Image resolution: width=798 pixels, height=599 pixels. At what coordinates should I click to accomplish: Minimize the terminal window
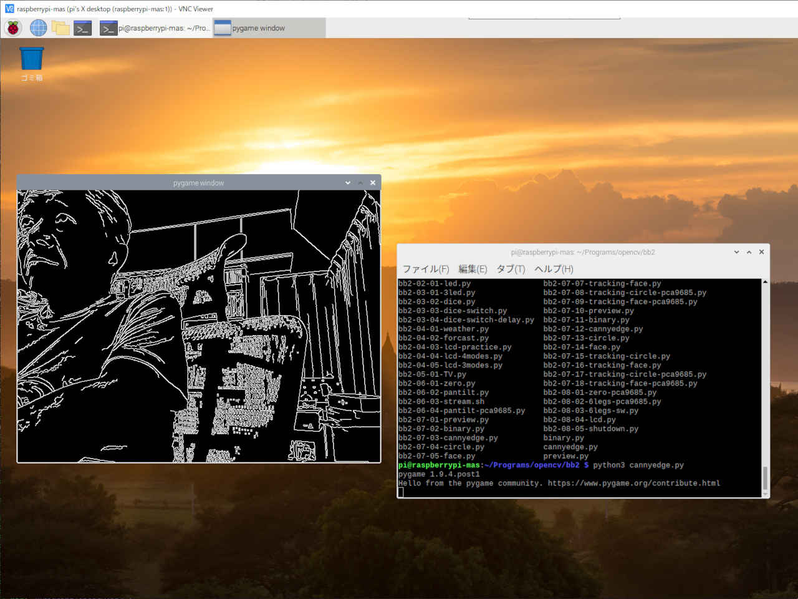736,252
